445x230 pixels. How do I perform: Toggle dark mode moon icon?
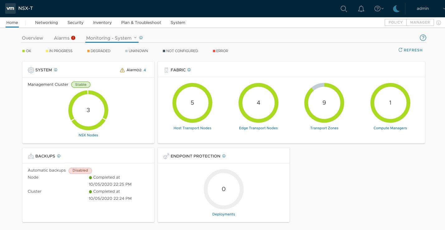(x=396, y=9)
